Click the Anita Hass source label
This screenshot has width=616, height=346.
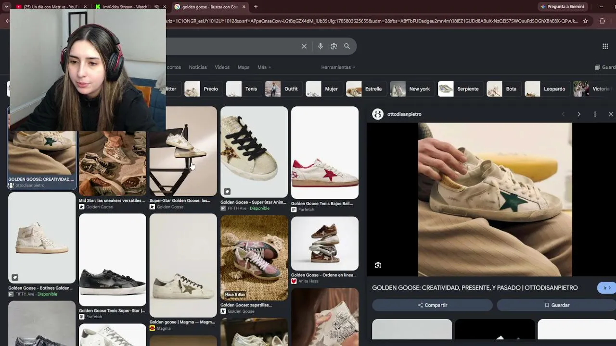coord(308,281)
